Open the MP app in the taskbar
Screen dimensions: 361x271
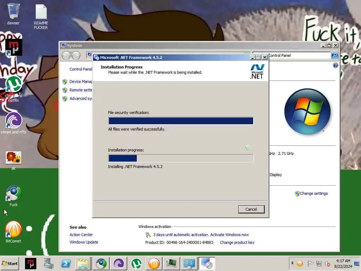[31, 263]
